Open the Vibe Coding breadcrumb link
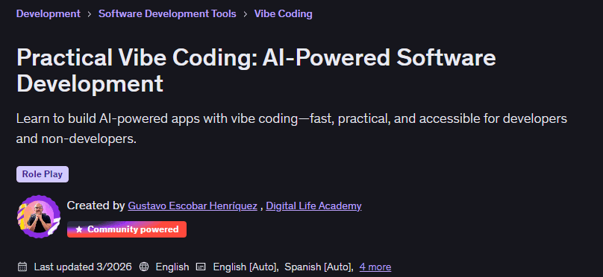The image size is (603, 277). [x=283, y=14]
